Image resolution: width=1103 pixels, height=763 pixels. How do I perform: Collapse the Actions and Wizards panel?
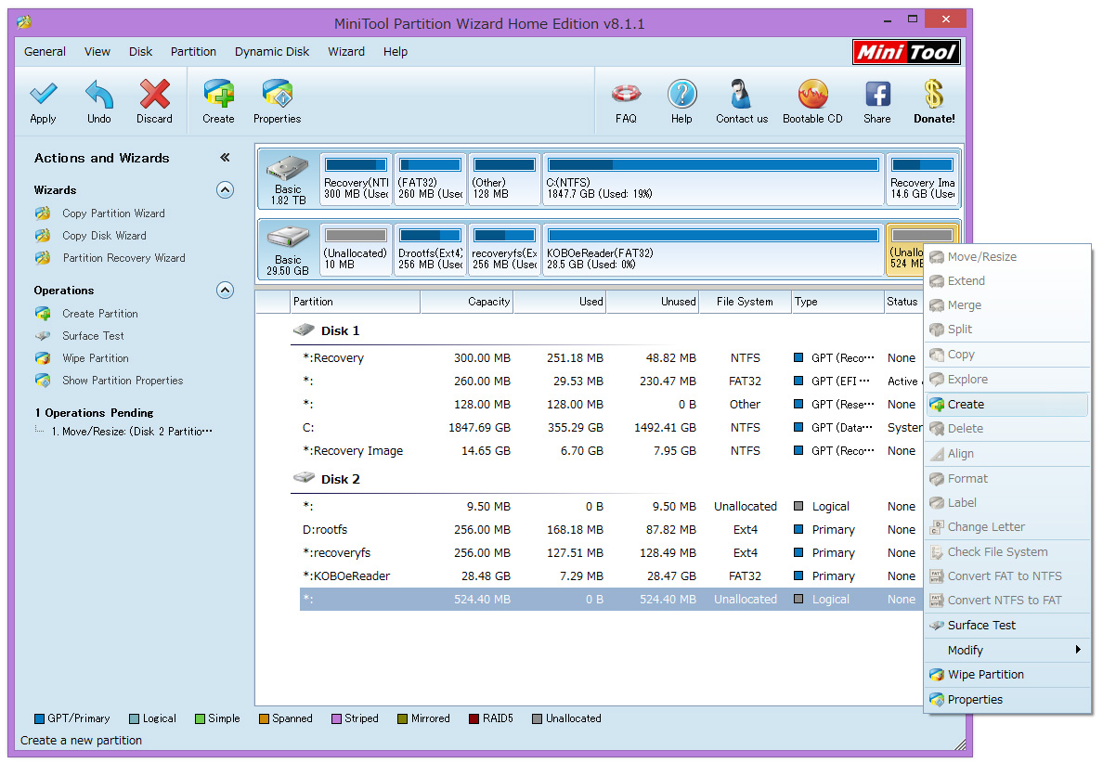click(225, 158)
